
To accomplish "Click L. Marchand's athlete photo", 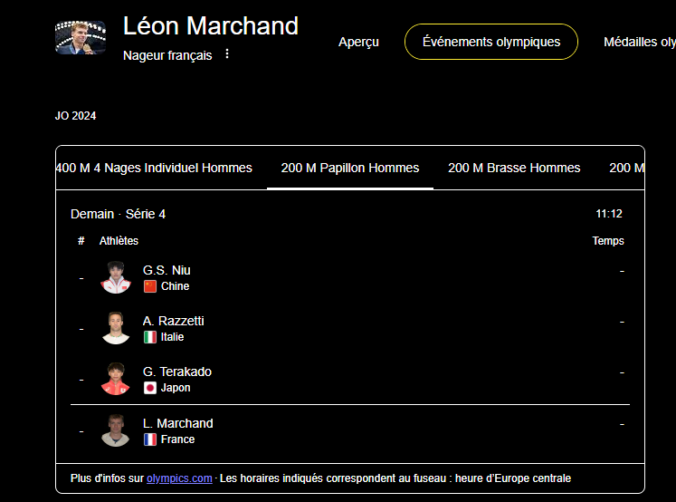I will point(116,430).
